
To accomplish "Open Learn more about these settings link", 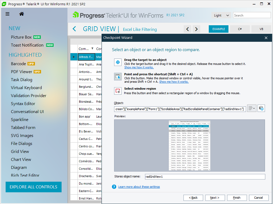I will 139,187.
